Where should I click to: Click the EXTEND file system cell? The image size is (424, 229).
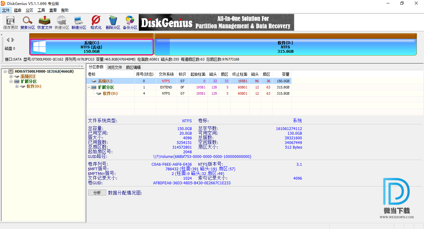click(x=166, y=87)
